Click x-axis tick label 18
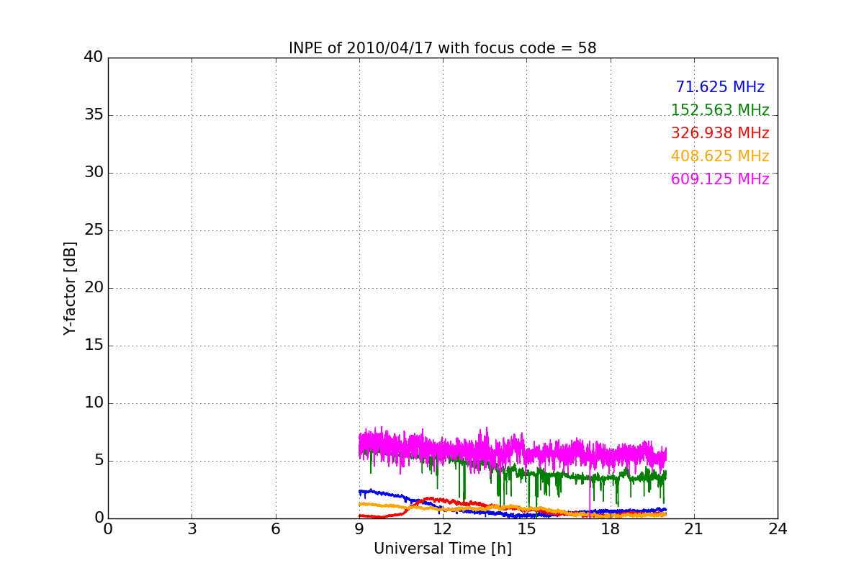The height and width of the screenshot is (576, 864). (611, 529)
